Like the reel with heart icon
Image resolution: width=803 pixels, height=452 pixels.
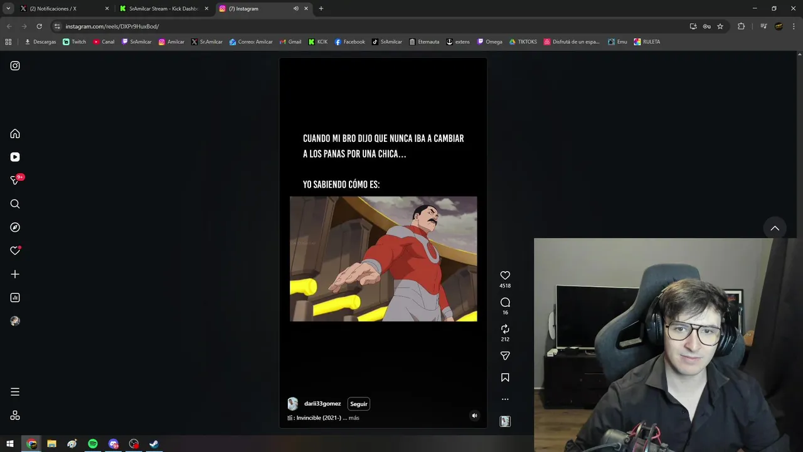point(505,276)
